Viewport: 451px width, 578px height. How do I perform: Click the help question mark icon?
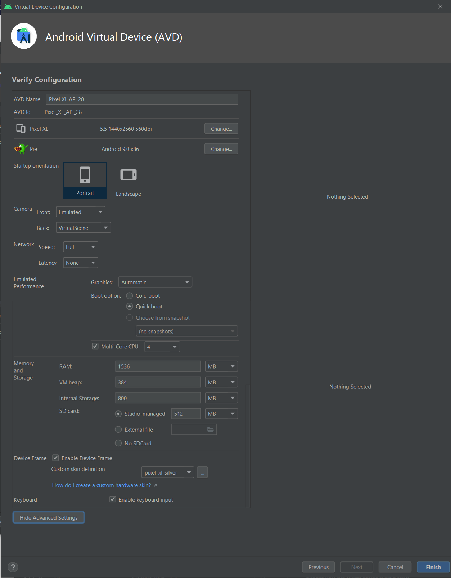(x=13, y=567)
